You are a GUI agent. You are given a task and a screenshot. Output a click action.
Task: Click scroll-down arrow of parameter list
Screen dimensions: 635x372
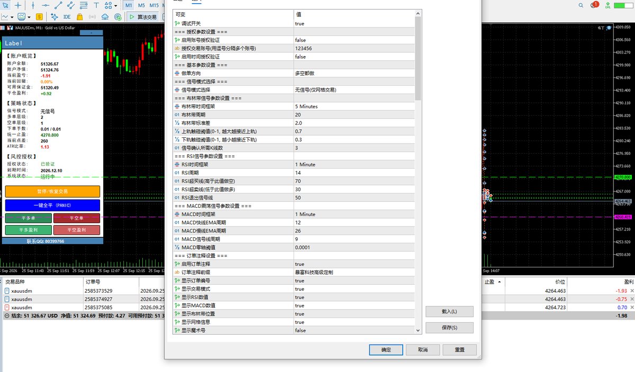[418, 330]
